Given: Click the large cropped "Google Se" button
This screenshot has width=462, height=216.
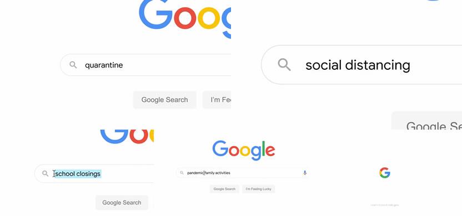Looking at the screenshot, I should click(426, 121).
